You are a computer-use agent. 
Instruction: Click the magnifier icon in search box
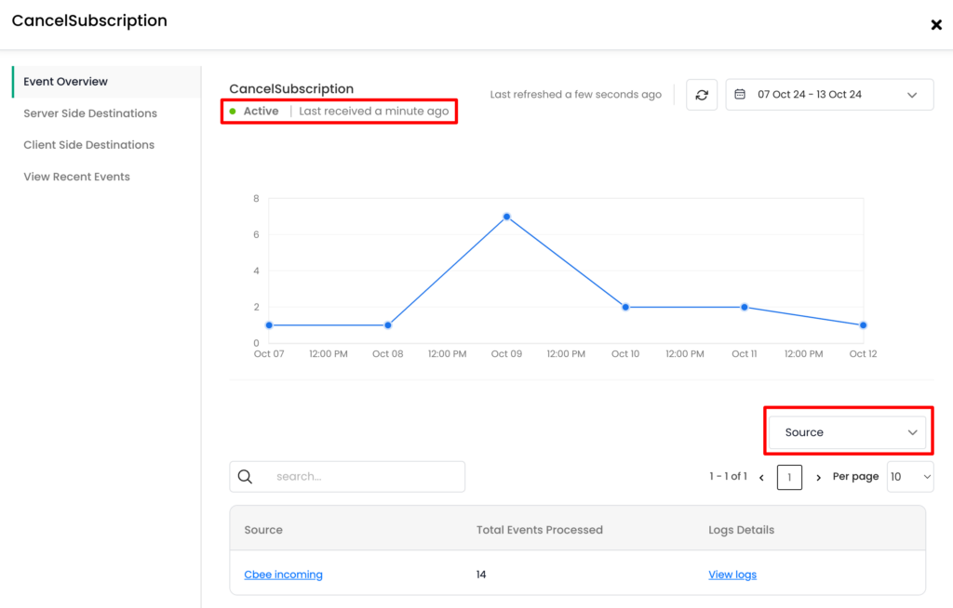coord(245,477)
